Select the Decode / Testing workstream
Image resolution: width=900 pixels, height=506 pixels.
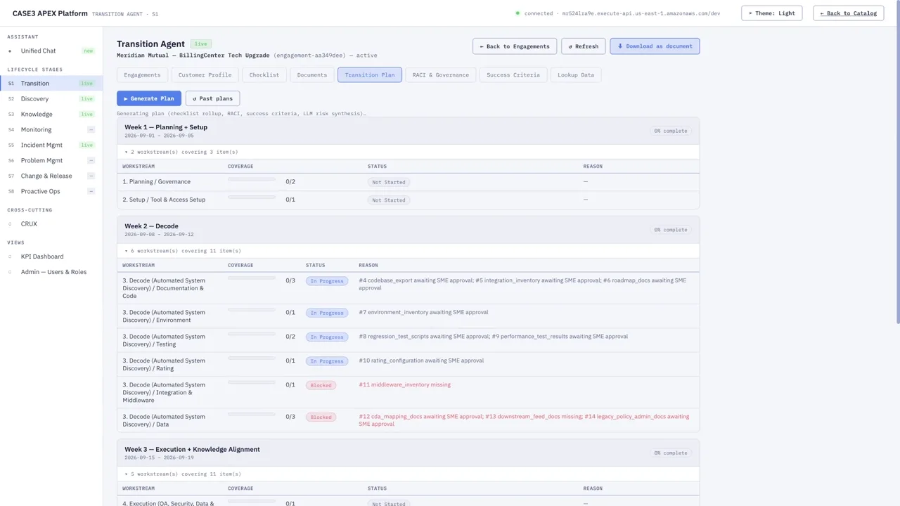pos(164,340)
